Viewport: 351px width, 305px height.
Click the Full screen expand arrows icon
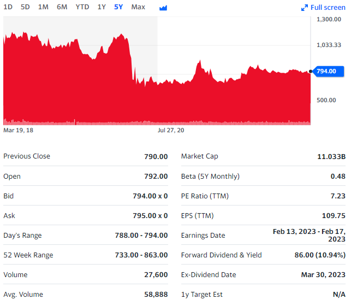[305, 8]
